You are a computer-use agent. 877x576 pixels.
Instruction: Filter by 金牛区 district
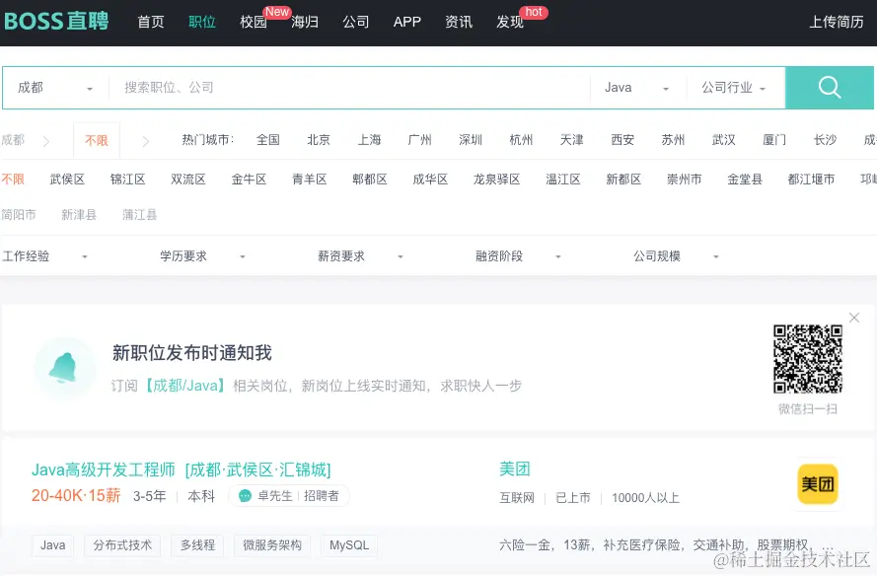click(249, 179)
